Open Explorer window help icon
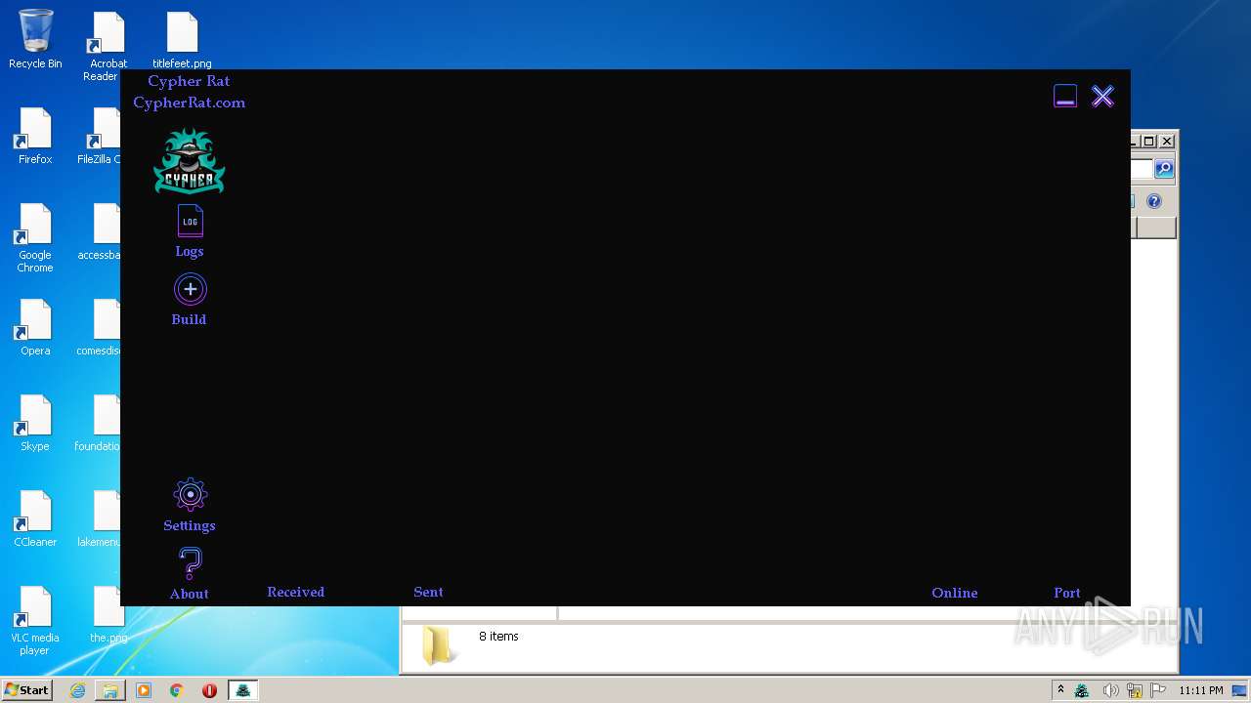This screenshot has width=1251, height=703. 1154,201
